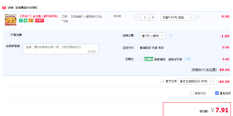Uncheck the 匿名购买 checkbox
This screenshot has height=116, width=233.
pos(217,93)
